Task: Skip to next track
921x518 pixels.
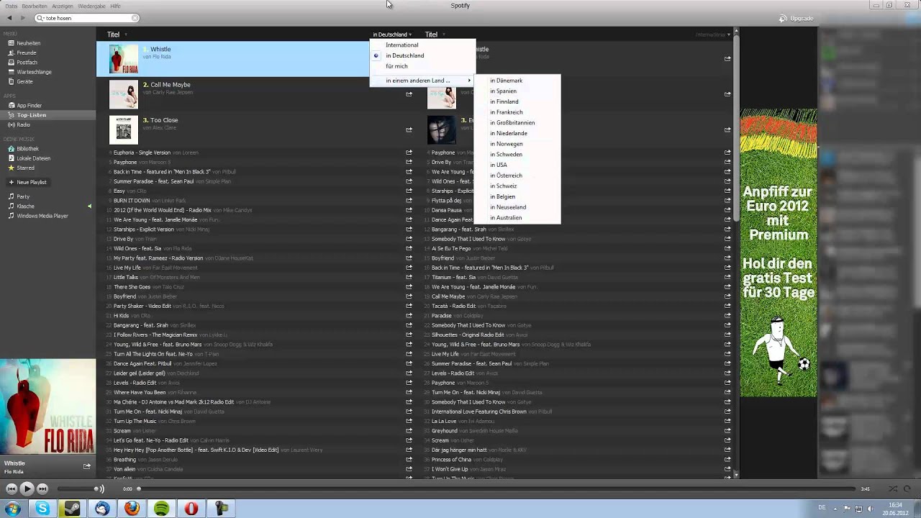Action: point(42,489)
